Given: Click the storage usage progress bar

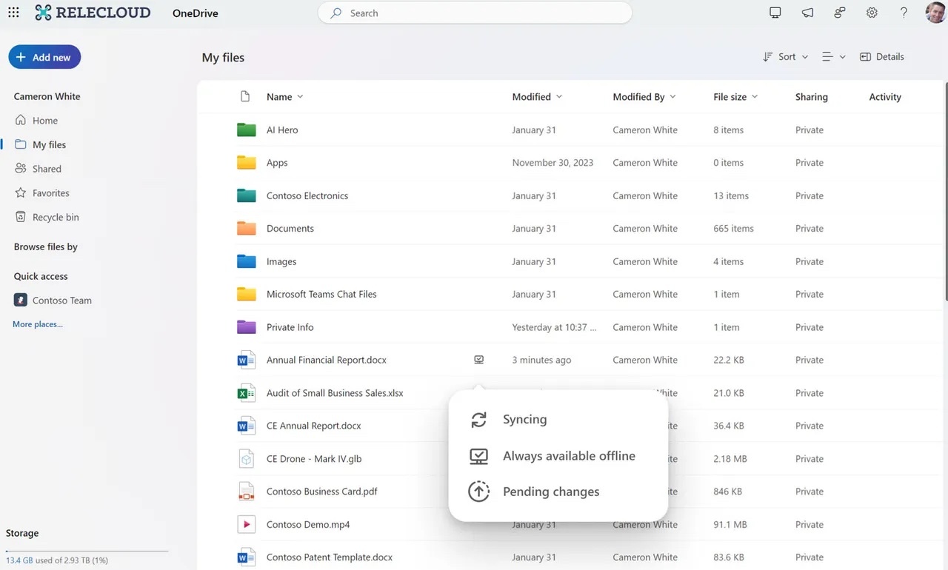Looking at the screenshot, I should [87, 551].
